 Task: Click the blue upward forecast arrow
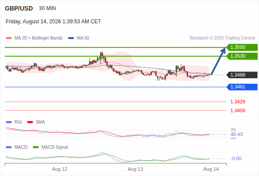point(218,61)
